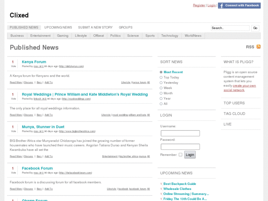Viewport: 268px width, 201px height.
Task: Click Connect with Facebook button
Action: pyautogui.click(x=239, y=6)
